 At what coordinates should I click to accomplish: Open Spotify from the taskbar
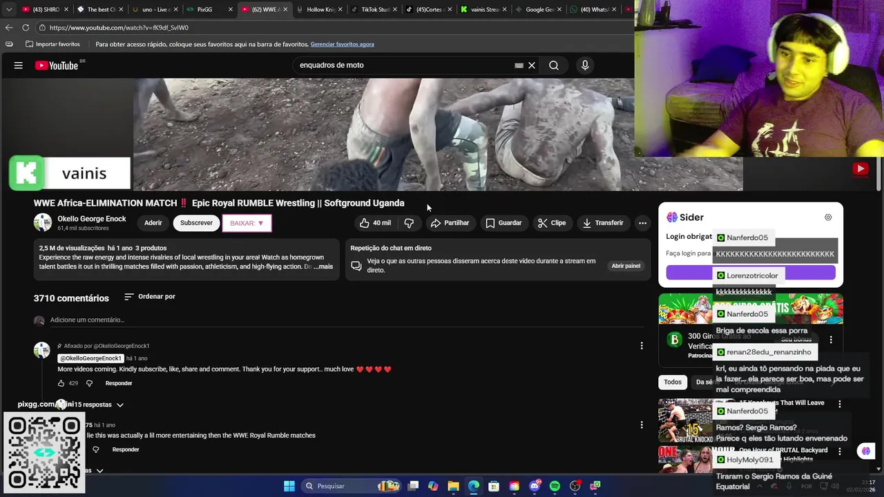pos(555,486)
